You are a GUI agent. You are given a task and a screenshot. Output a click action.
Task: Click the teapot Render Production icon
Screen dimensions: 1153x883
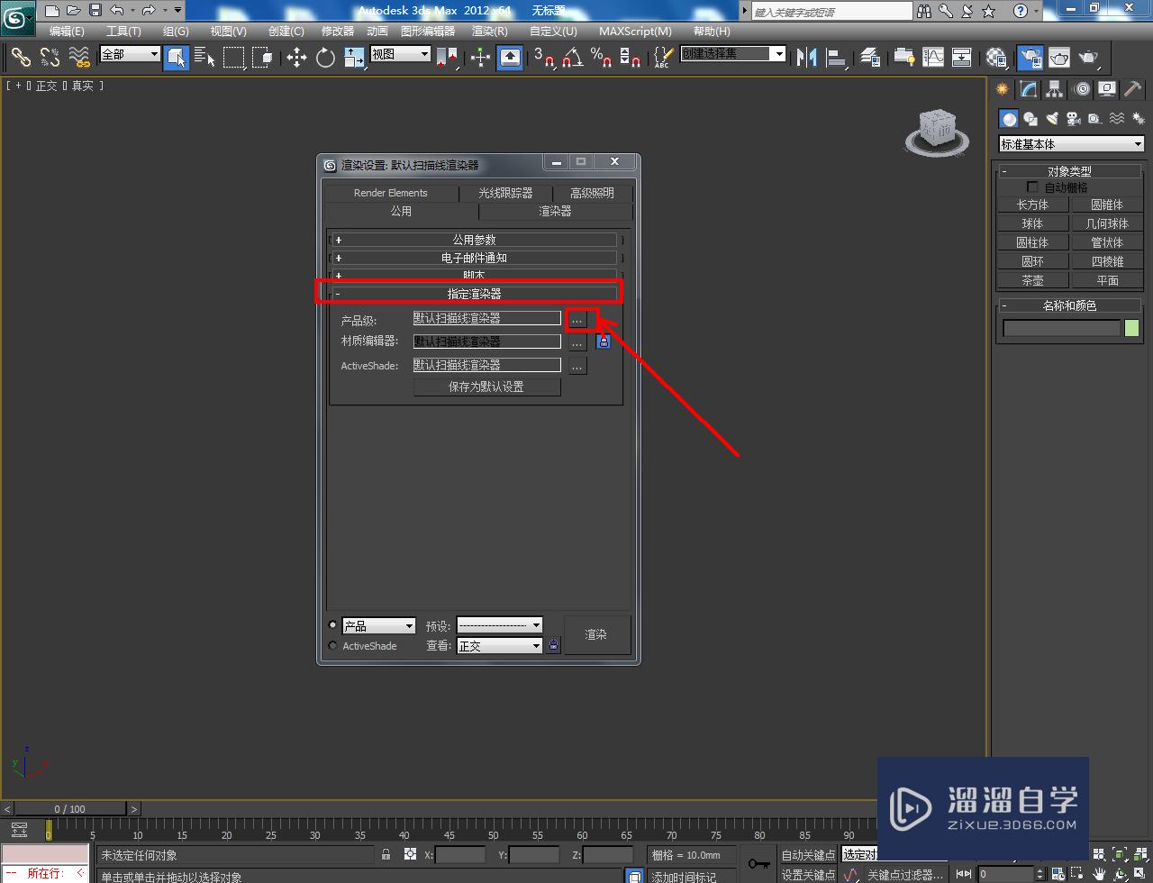click(x=1089, y=58)
